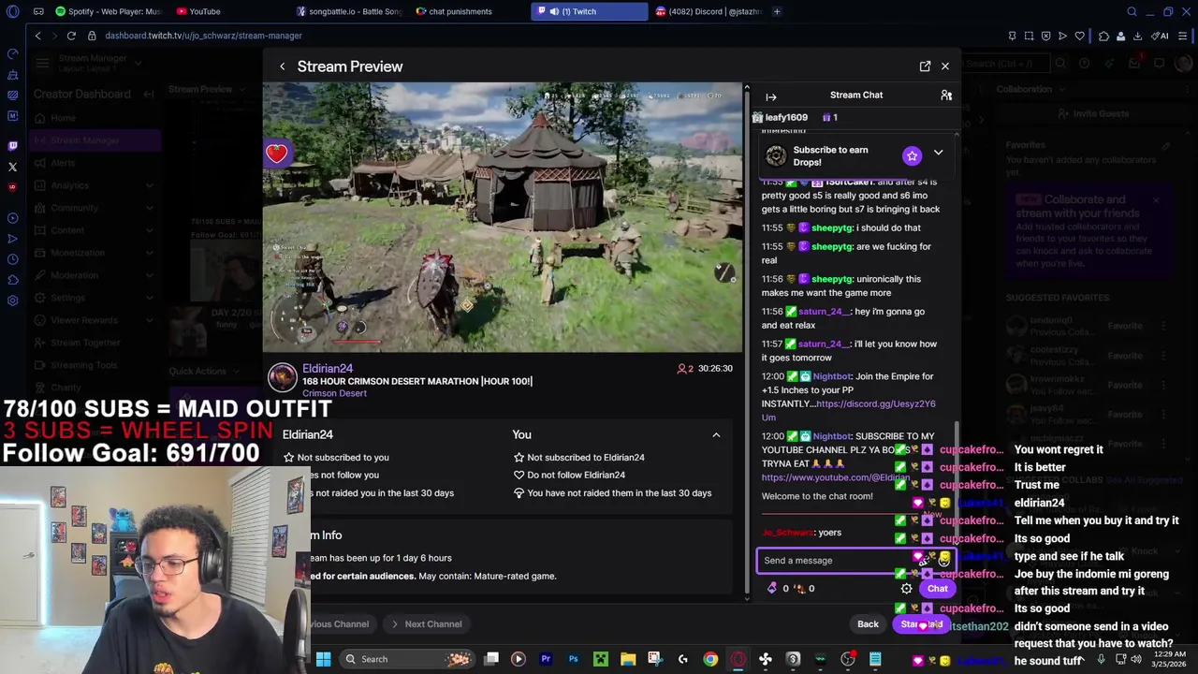This screenshot has height=674, width=1198.
Task: Open the X sidebar shortcut icon
Action: click(12, 167)
